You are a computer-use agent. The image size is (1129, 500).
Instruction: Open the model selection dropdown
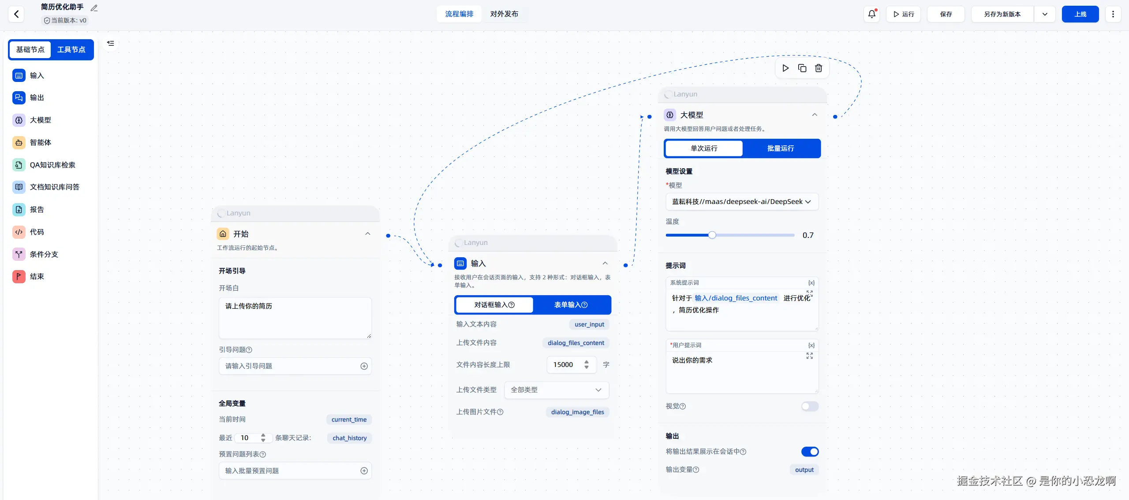tap(742, 202)
